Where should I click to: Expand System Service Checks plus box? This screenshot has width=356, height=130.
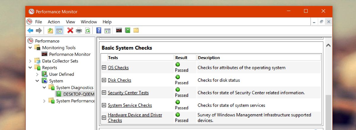tap(104, 105)
